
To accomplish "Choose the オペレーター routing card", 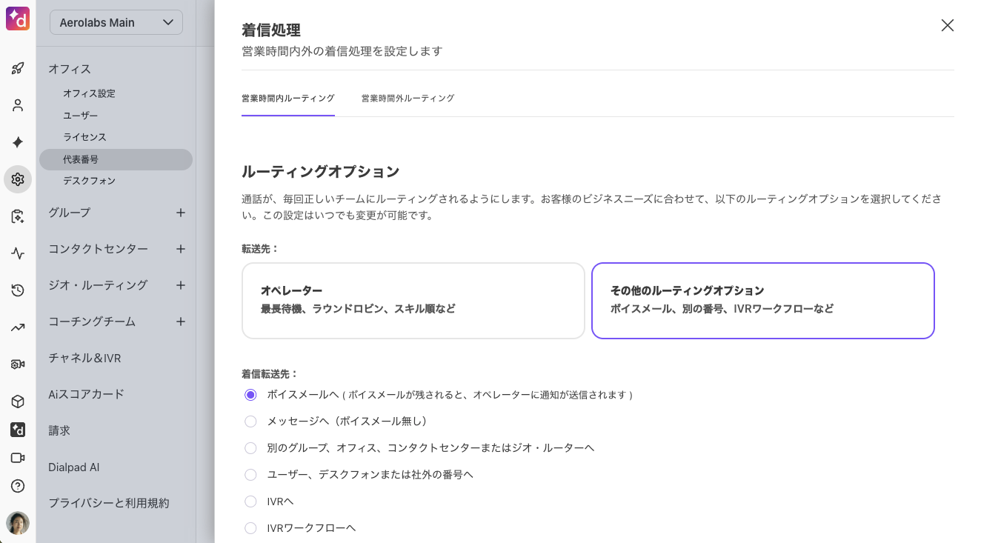I will point(413,301).
